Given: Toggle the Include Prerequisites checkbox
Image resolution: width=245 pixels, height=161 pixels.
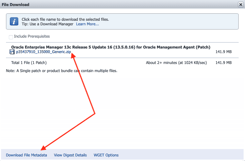Looking at the screenshot, I should click(11, 37).
